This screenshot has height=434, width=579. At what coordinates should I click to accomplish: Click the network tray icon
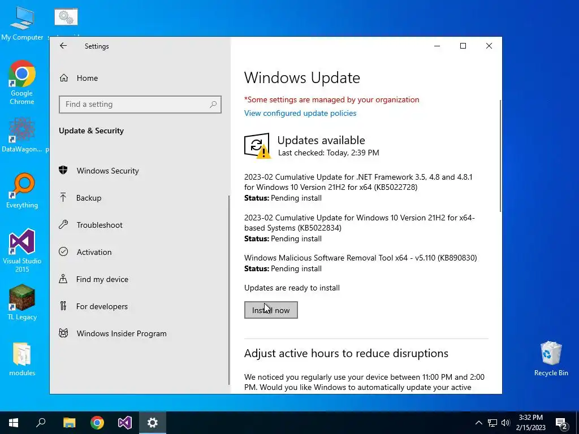pos(492,423)
